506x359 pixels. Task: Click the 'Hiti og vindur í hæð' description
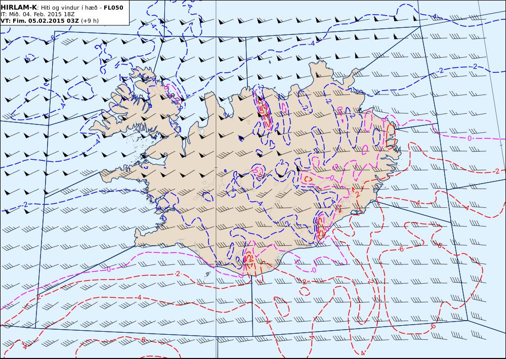pos(69,8)
